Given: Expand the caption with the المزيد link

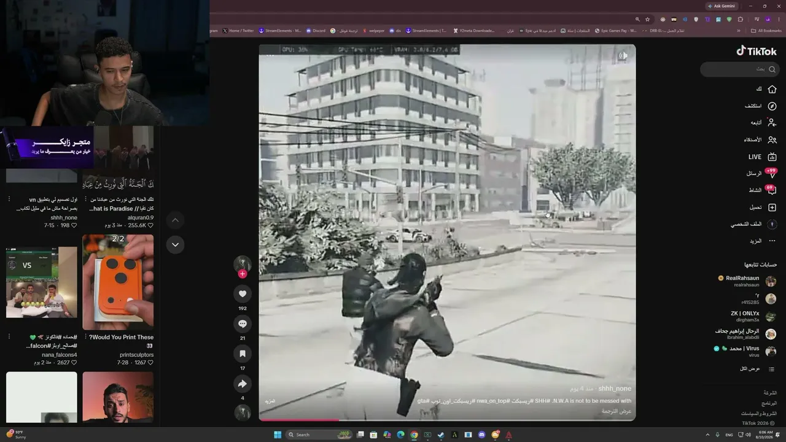Looking at the screenshot, I should [270, 401].
